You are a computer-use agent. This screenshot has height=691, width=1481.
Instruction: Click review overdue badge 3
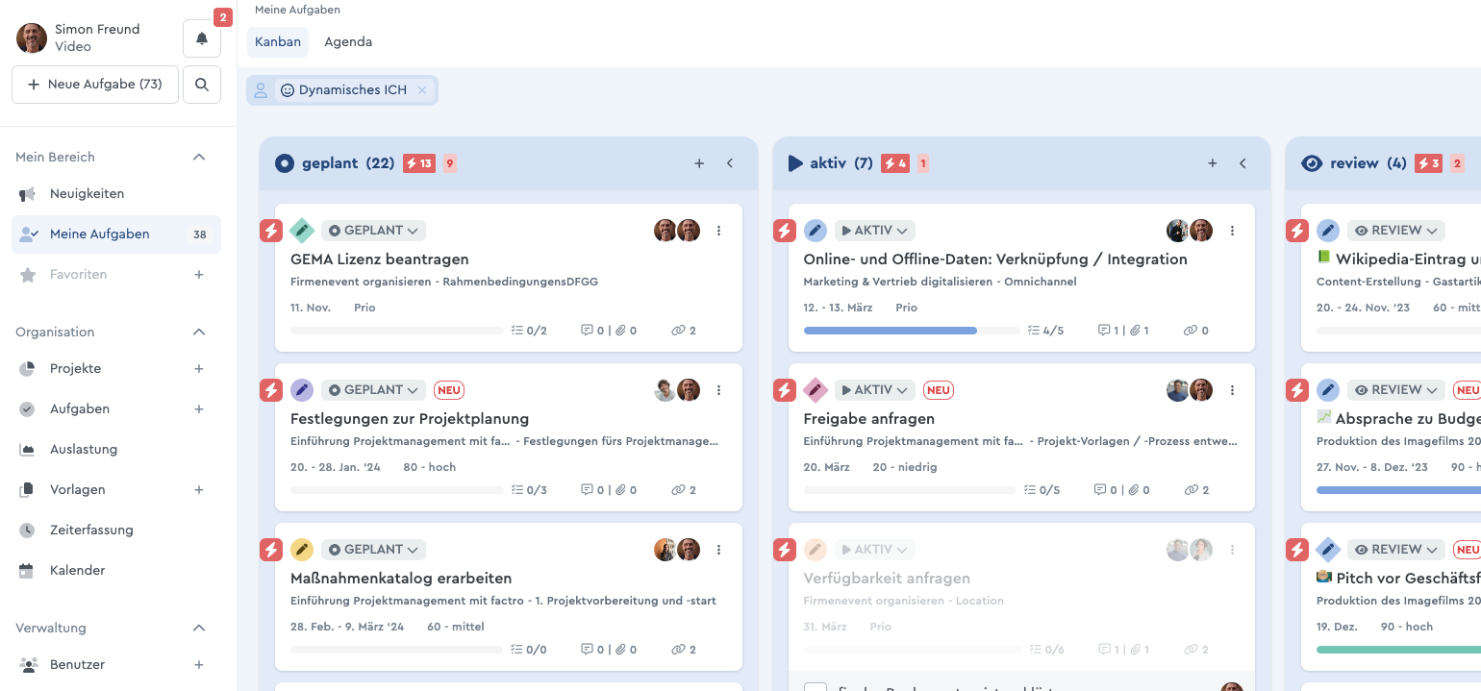click(1429, 163)
